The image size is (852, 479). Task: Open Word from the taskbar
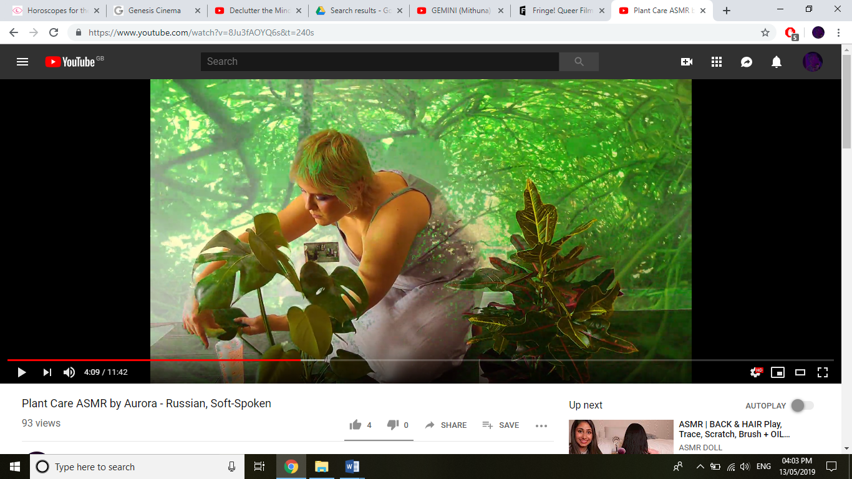(351, 467)
